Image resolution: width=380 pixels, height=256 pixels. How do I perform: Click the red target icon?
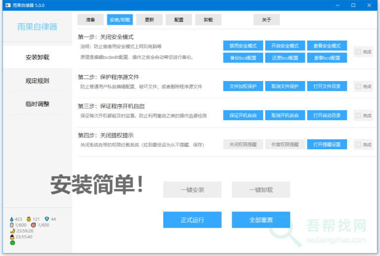(34, 225)
